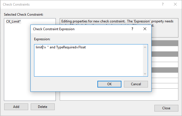The height and width of the screenshot is (116, 182).
Task: Confirm the expression with OK
Action: pos(109,84)
